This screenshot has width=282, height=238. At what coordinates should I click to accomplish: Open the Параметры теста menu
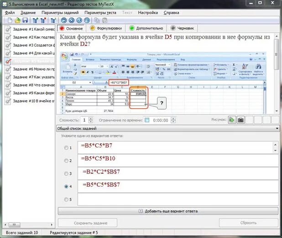coord(100,13)
